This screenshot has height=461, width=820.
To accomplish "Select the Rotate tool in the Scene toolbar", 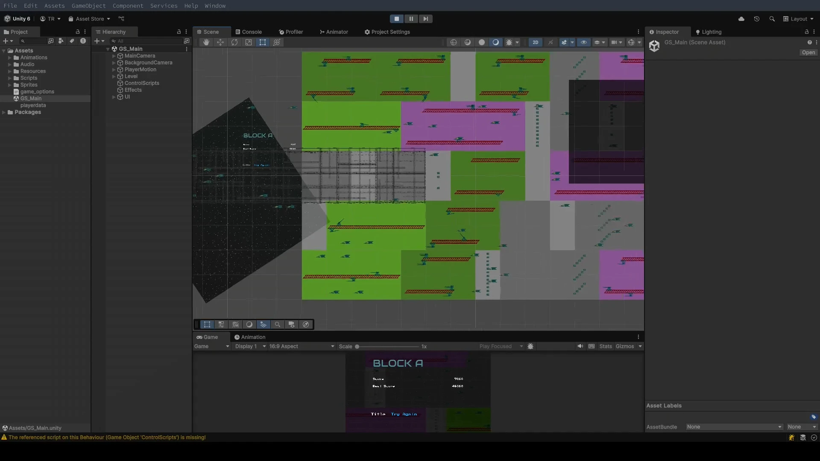I will tap(234, 42).
